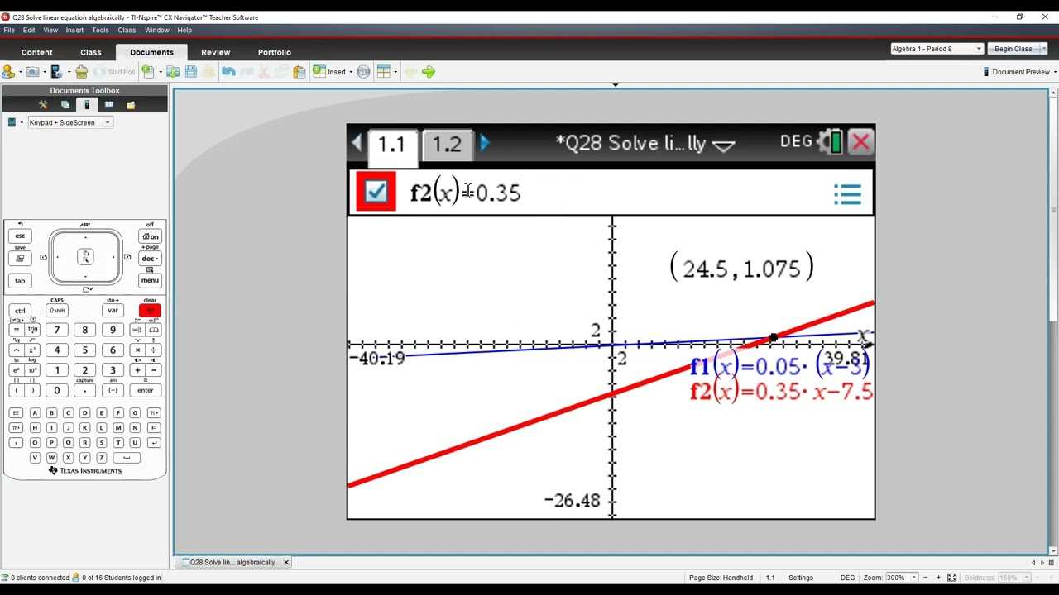1059x595 pixels.
Task: Open the Utilities toolbox tab
Action: 108,105
